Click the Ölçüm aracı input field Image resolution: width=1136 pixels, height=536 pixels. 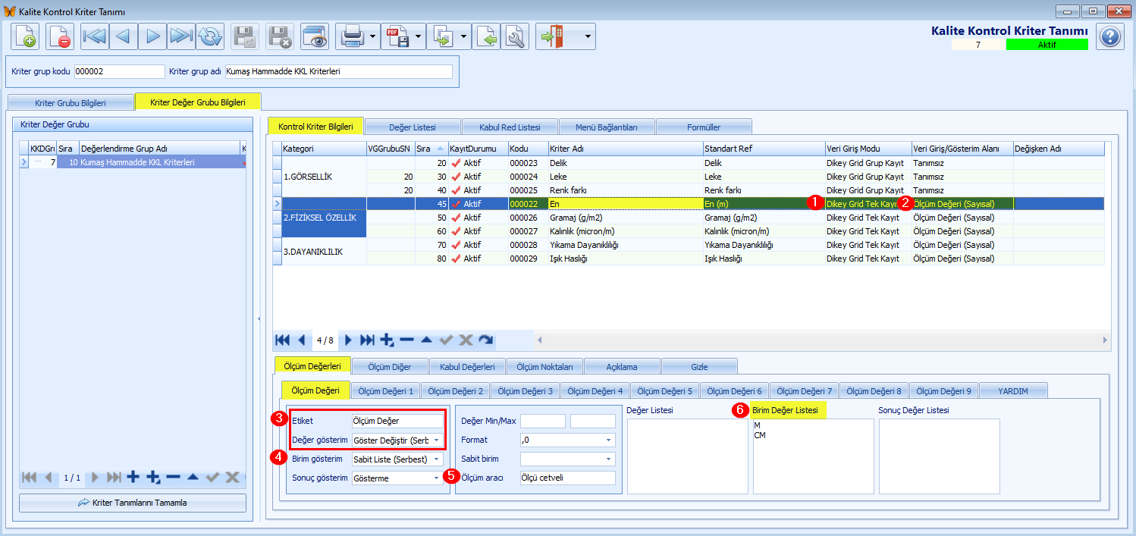coord(567,478)
